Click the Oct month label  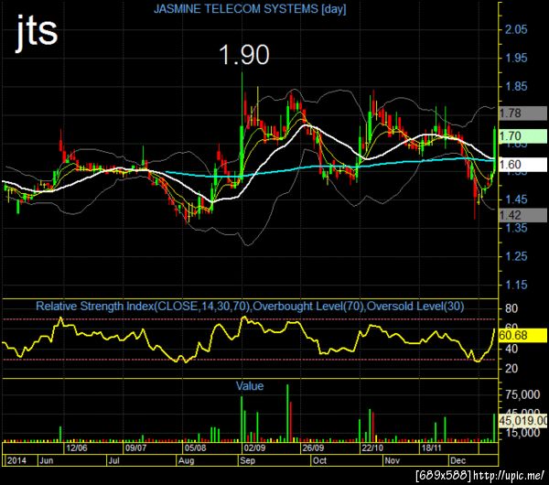coord(319,460)
